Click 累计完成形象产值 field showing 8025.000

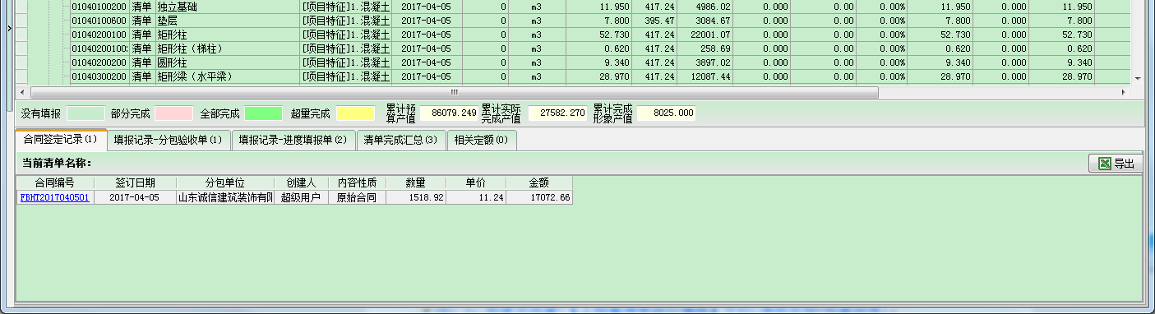coord(666,113)
